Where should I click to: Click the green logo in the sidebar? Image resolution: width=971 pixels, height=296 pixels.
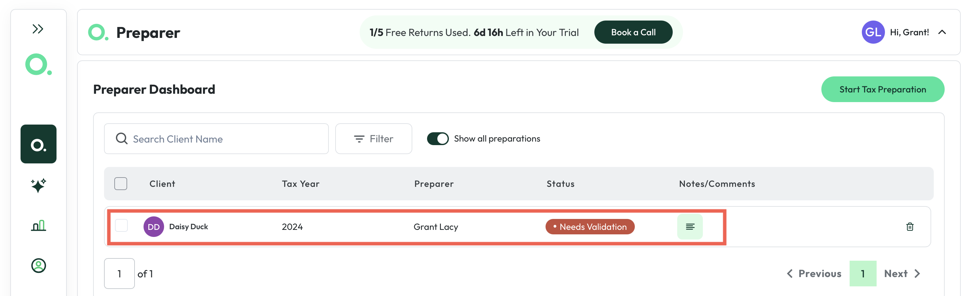coord(38,65)
